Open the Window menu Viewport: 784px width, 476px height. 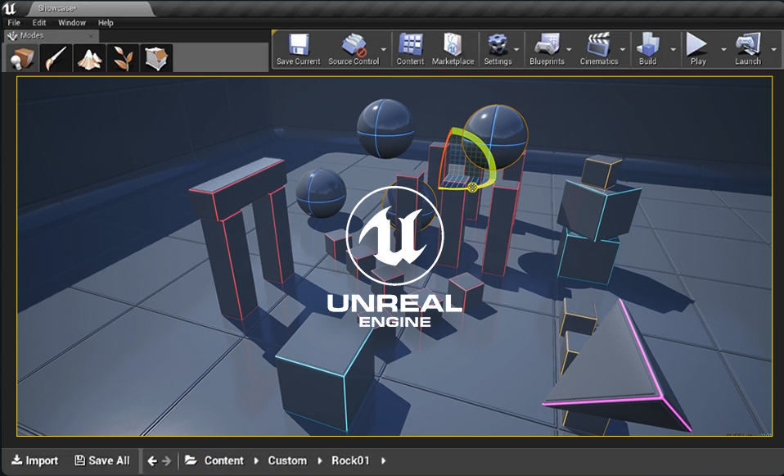pyautogui.click(x=72, y=22)
